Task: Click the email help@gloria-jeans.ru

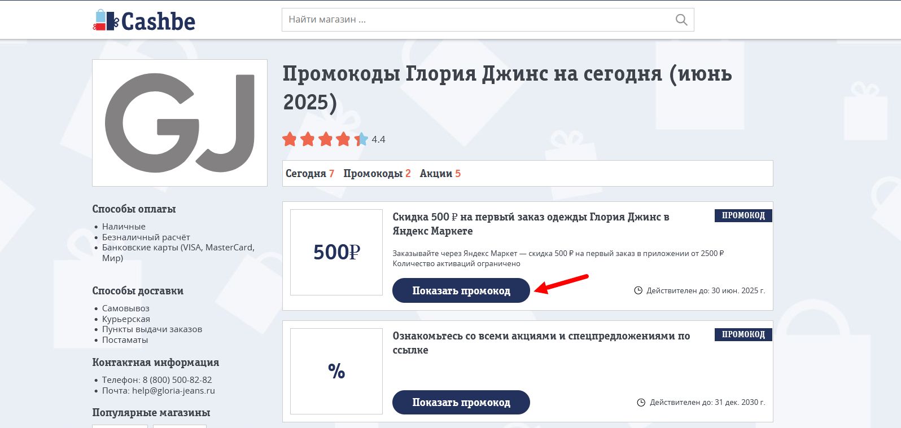Action: point(173,391)
